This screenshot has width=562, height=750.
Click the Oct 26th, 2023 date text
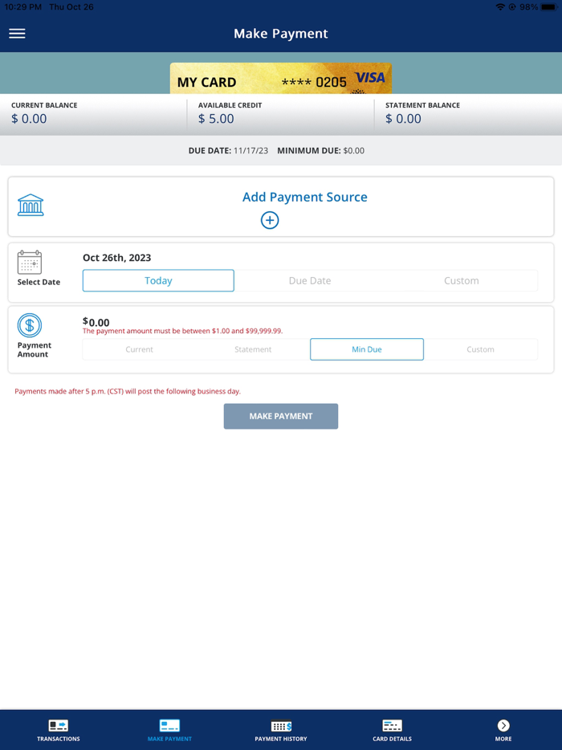click(x=116, y=258)
